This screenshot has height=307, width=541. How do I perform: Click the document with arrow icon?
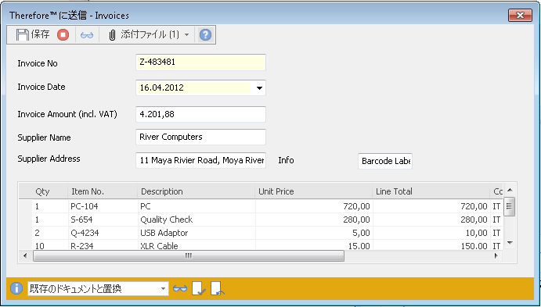pos(218,289)
